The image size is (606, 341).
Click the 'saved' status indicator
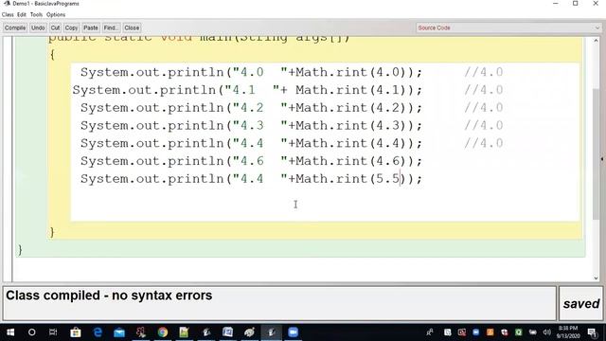[580, 304]
